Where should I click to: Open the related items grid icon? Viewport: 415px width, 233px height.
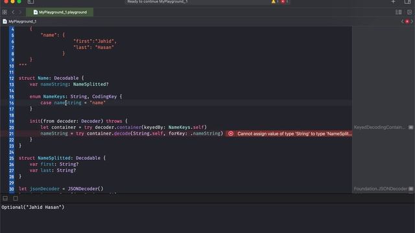(x=5, y=12)
